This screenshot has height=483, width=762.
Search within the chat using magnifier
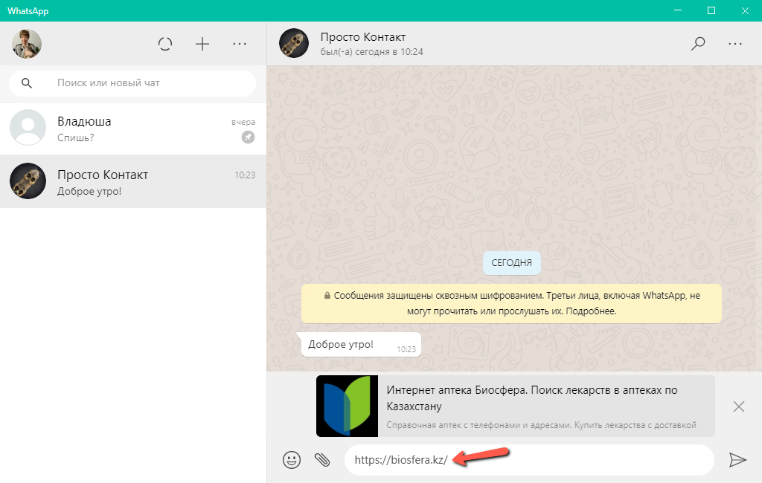[698, 44]
